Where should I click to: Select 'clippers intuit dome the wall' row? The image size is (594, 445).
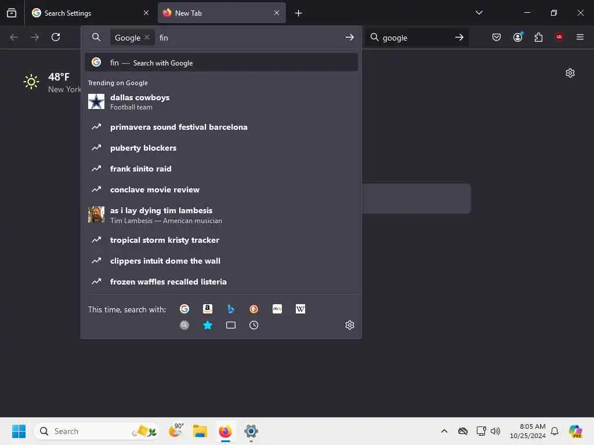(221, 261)
